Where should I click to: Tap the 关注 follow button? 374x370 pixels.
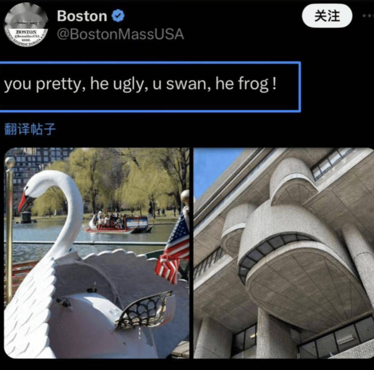[327, 16]
